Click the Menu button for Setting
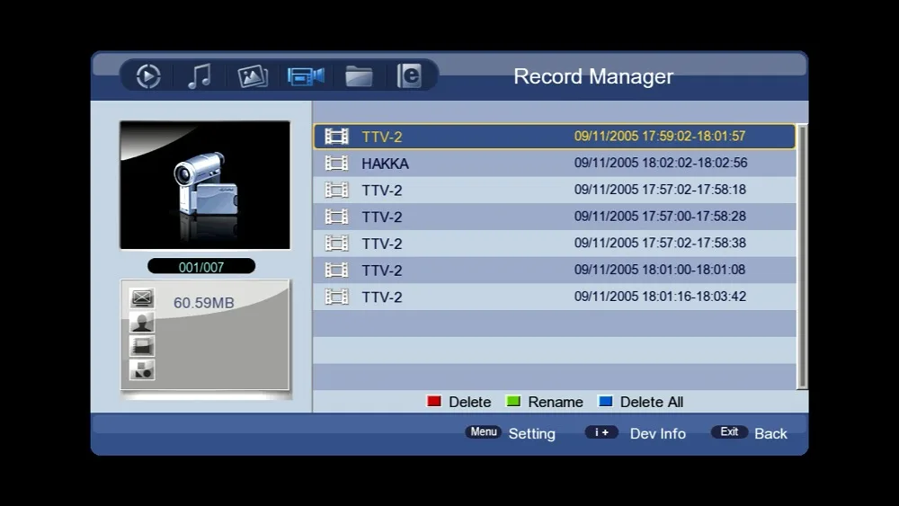899x506 pixels. 484,432
